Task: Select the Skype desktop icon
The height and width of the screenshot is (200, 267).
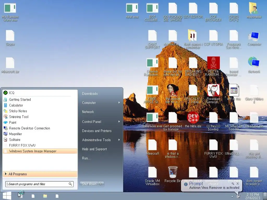Action: (10, 38)
